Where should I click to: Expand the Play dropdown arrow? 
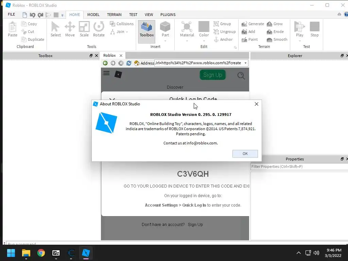pyautogui.click(x=299, y=41)
